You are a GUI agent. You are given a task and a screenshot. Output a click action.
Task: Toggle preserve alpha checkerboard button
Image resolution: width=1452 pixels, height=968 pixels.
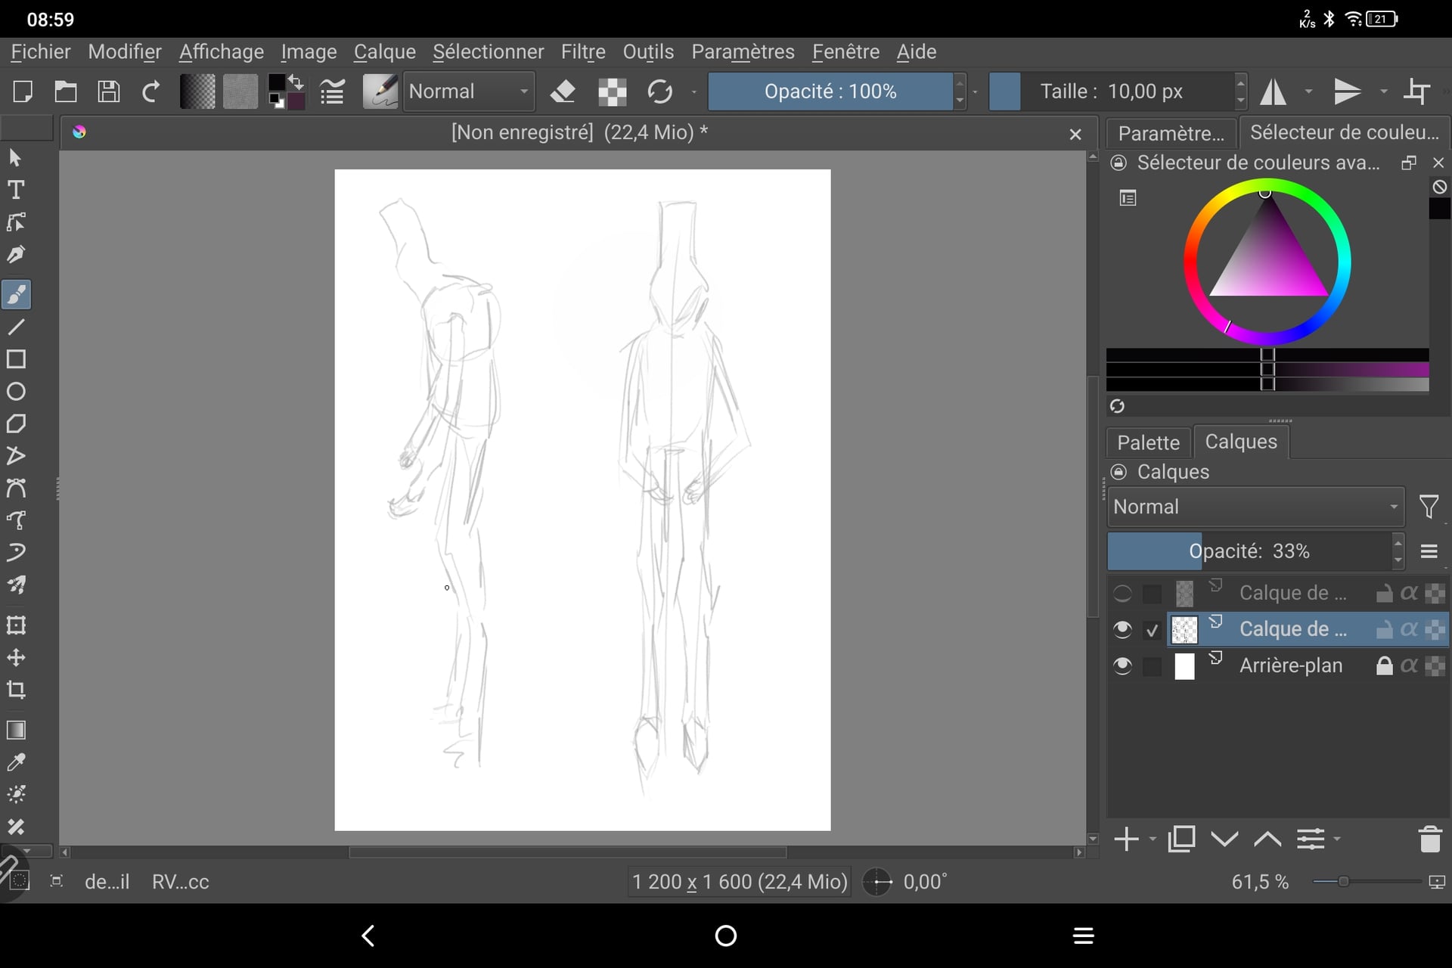(613, 92)
